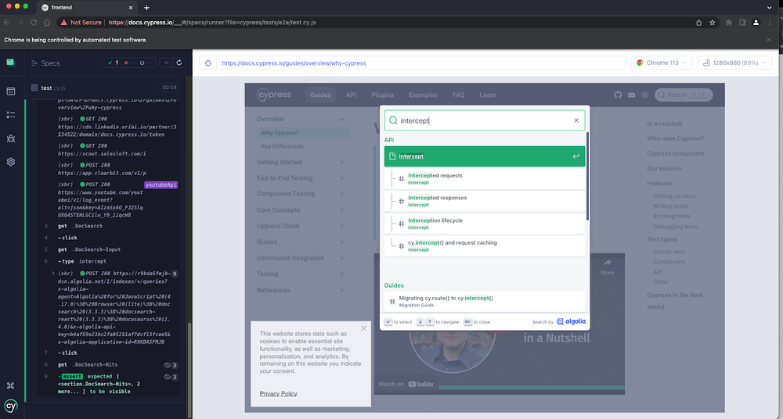Expand the grouped POST 200 algolia xhr
783x419 pixels.
(x=53, y=273)
